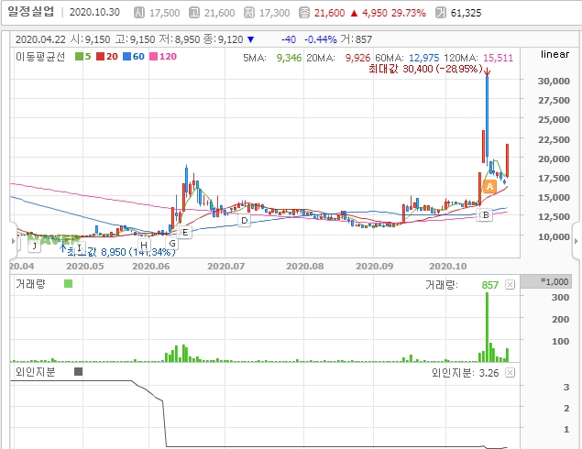582x449 pixels.
Task: Click the 5MA value 9,346
Action: click(x=289, y=58)
